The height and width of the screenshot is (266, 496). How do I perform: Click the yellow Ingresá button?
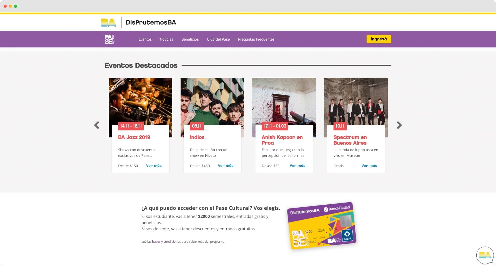pyautogui.click(x=379, y=39)
